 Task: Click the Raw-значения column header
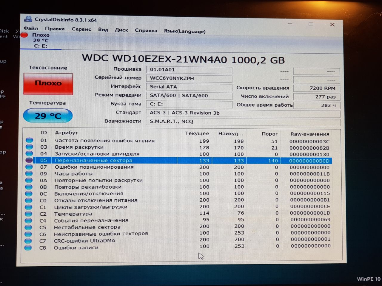pyautogui.click(x=310, y=134)
